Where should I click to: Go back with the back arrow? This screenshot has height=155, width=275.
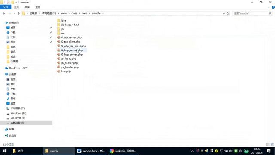click(4, 13)
